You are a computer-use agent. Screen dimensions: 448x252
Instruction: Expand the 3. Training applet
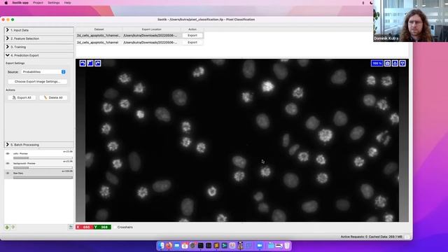point(39,47)
